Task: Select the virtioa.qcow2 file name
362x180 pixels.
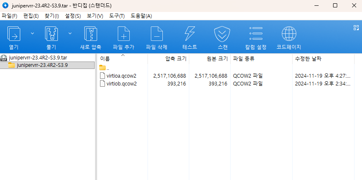Action: coord(121,76)
